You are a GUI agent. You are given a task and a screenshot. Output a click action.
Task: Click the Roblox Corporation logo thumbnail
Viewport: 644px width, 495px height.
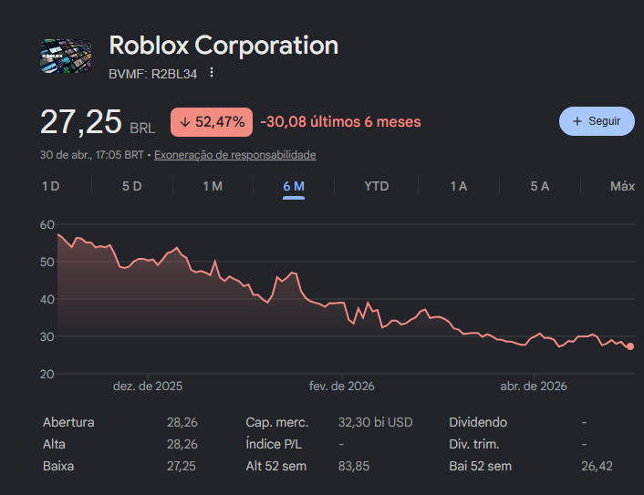(x=66, y=57)
